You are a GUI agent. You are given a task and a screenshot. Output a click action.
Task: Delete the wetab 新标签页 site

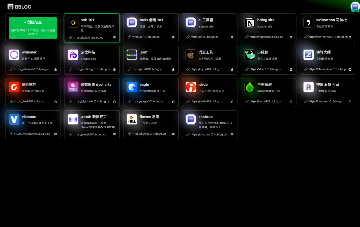114,134
